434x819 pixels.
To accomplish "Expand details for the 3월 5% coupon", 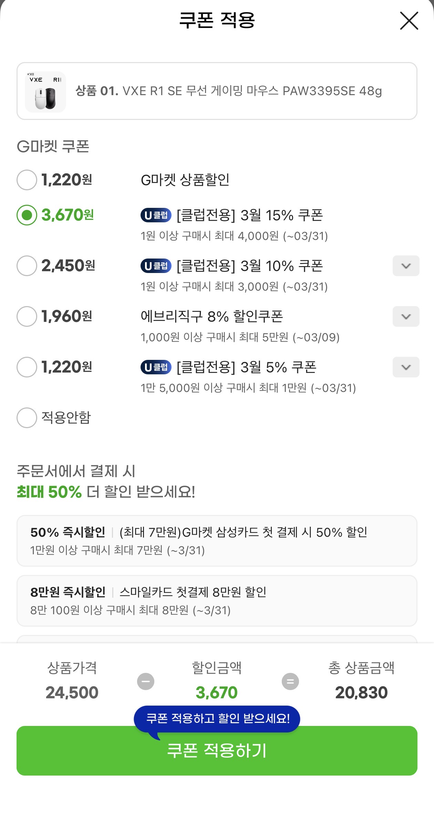I will tap(406, 367).
